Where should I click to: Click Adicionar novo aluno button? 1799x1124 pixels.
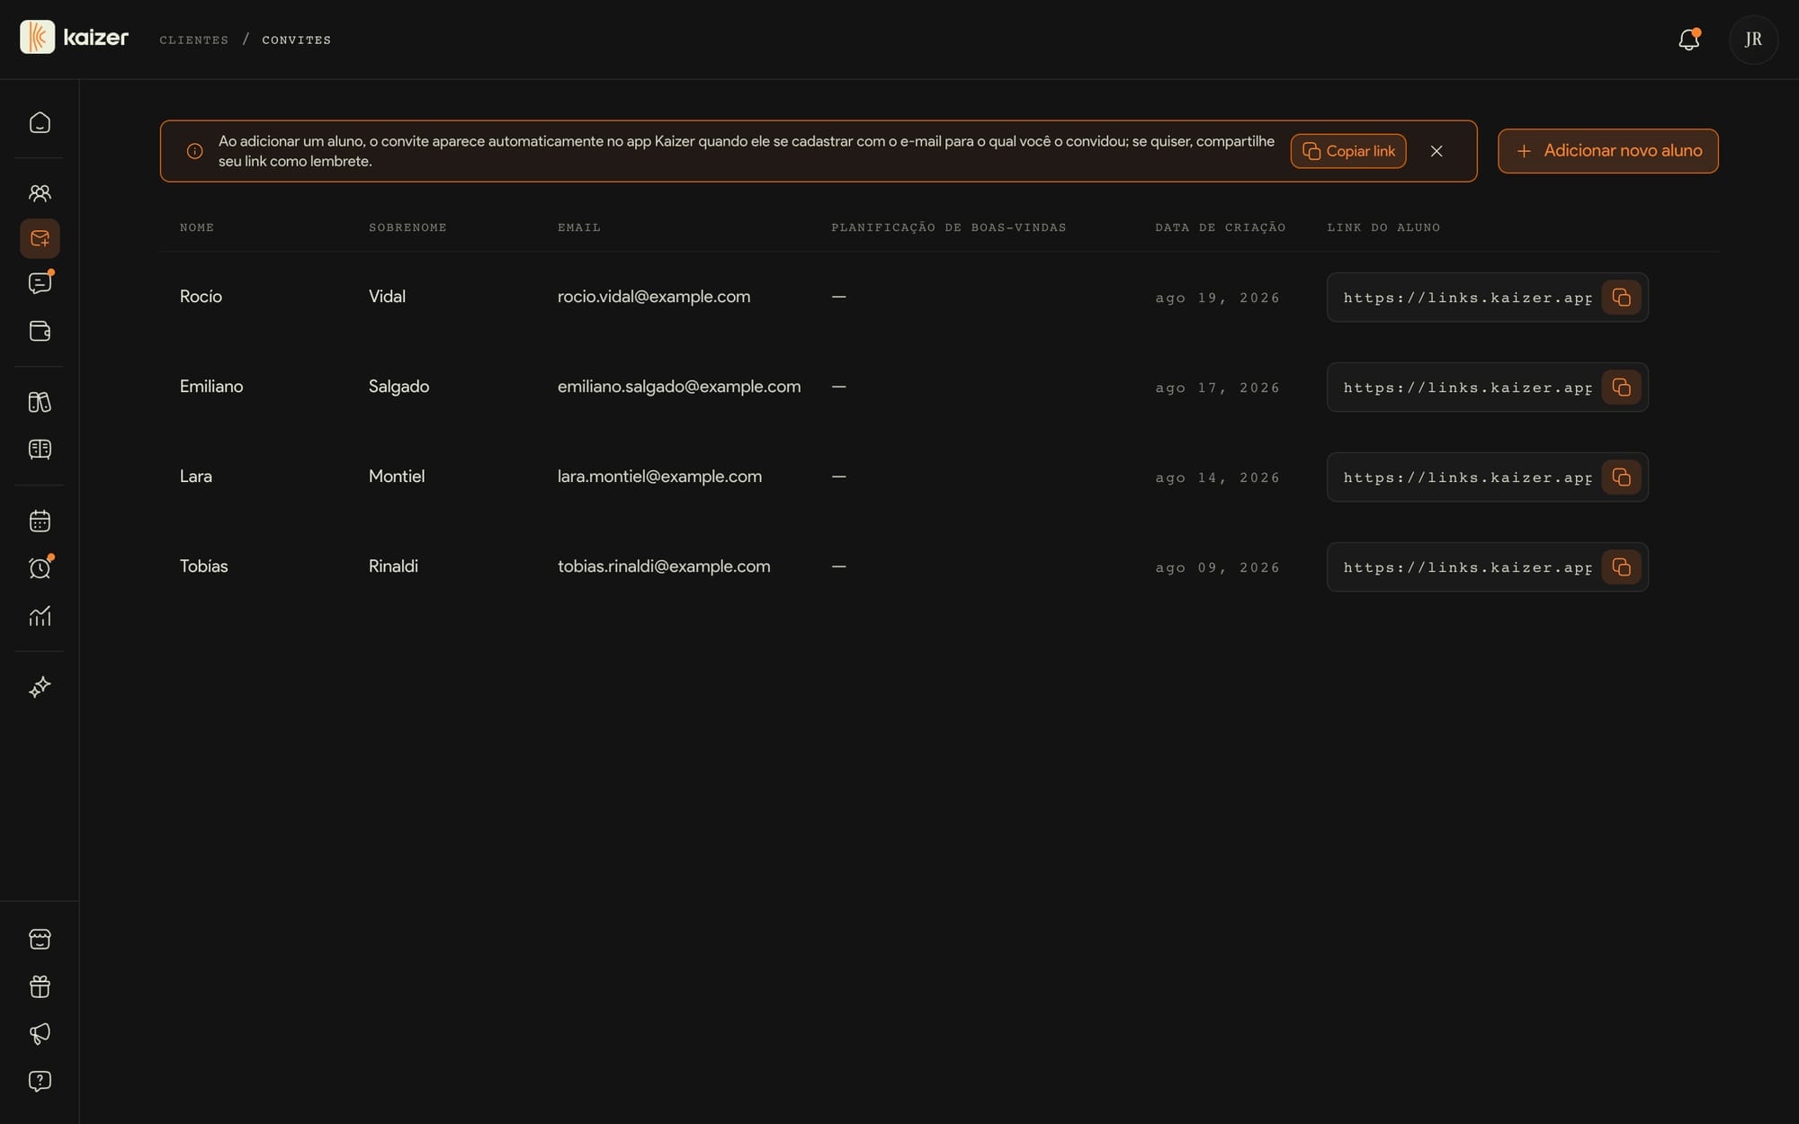(1608, 151)
